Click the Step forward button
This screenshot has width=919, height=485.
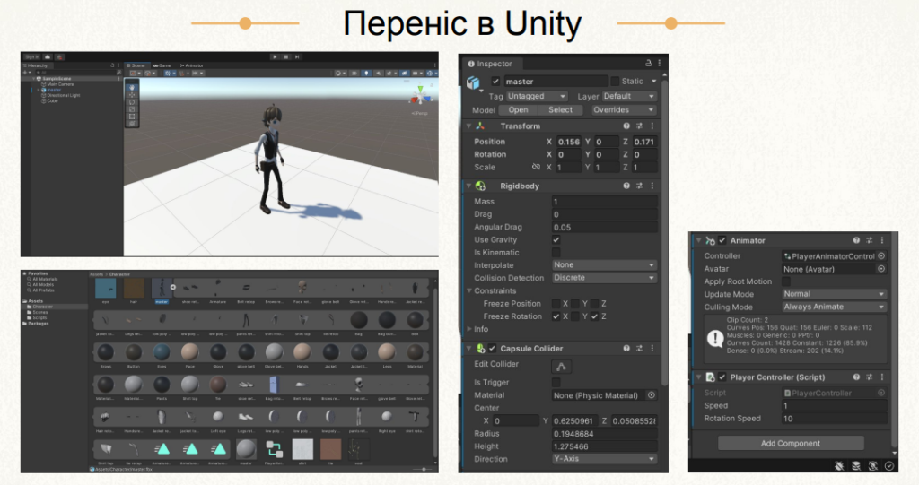coord(297,56)
